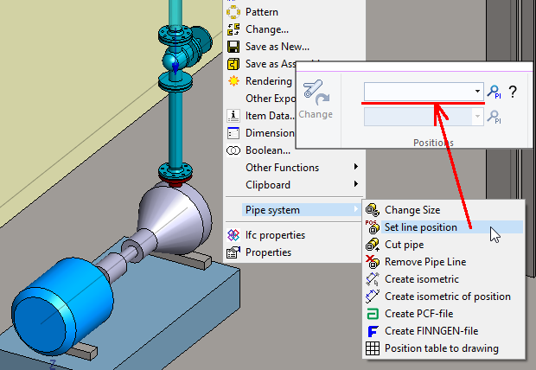Click the Remove Pipe Line icon
536x370 pixels.
coord(373,262)
